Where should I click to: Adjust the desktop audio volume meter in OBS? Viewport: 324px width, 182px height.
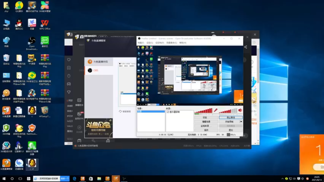(228, 111)
